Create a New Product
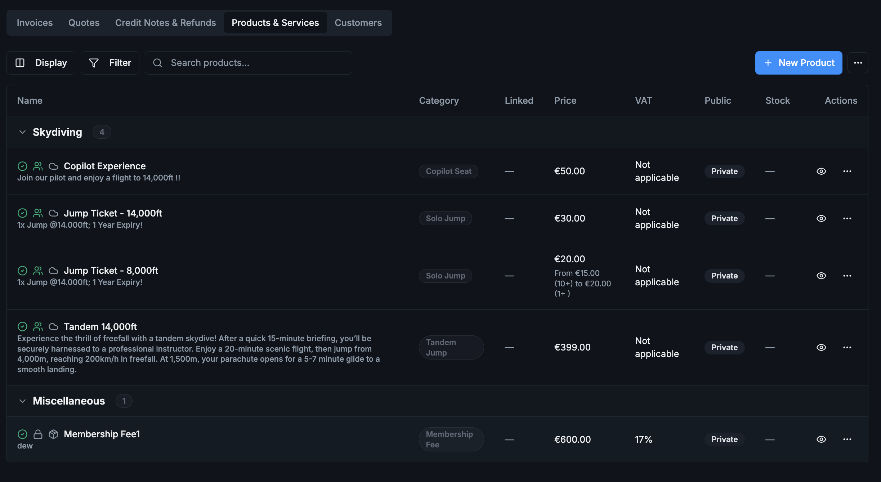The height and width of the screenshot is (482, 881). tap(799, 63)
